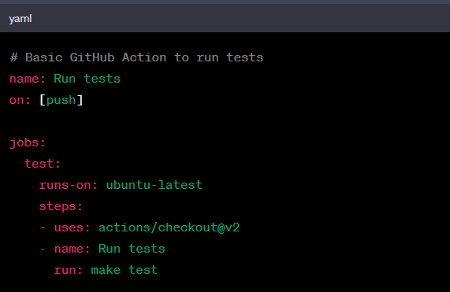Click the actions/checkout@v2 value
The image size is (450, 292).
coord(169,227)
